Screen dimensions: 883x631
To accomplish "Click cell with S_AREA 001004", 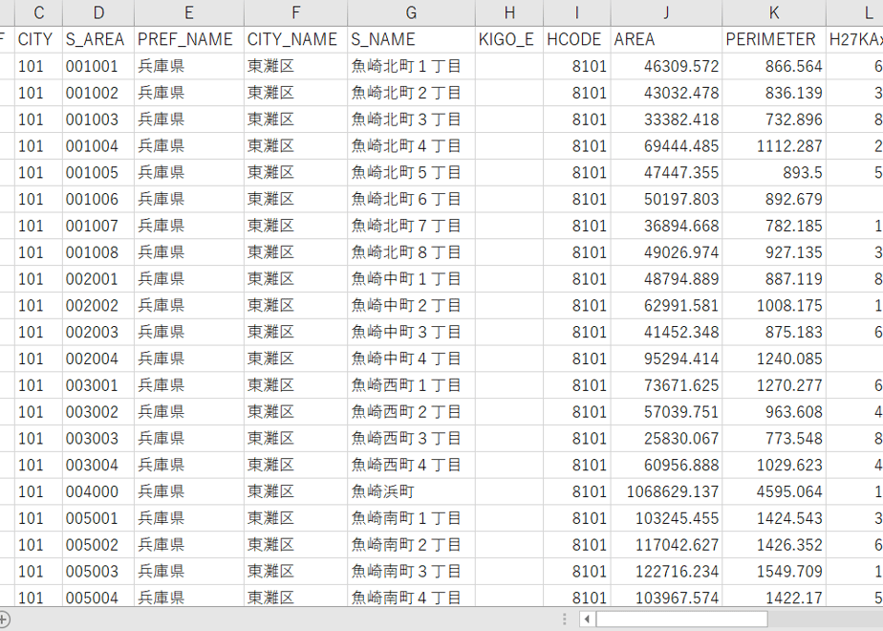I will click(x=98, y=146).
